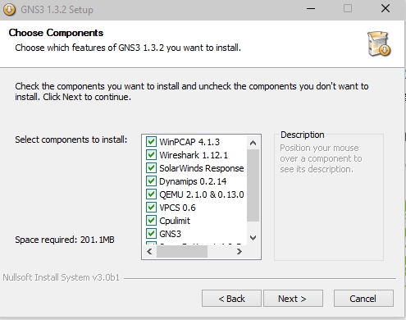Cancel the GNS3 setup

click(363, 299)
